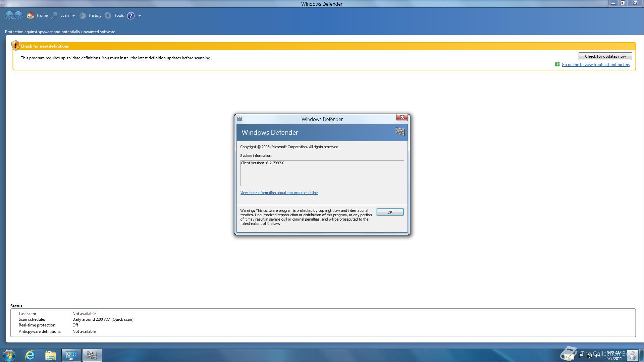
Task: Open Windows Explorer folder in taskbar
Action: pyautogui.click(x=51, y=355)
